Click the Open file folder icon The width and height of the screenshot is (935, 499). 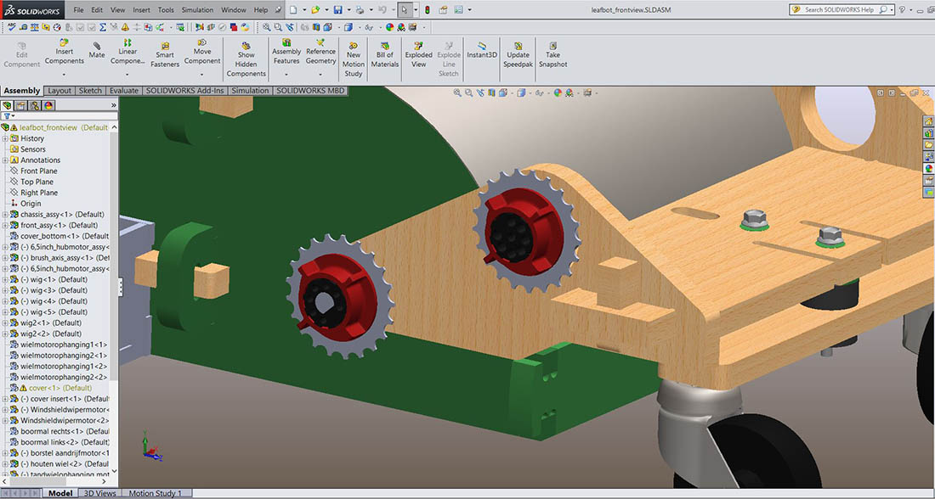(315, 9)
